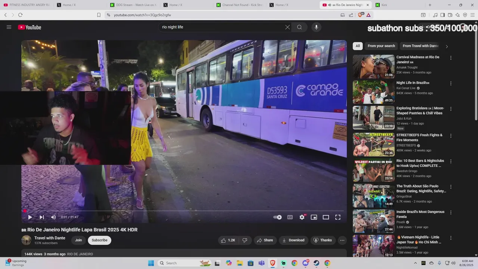Open options for Carnival Madness at Rio video
This screenshot has height=269, width=478.
[x=451, y=58]
